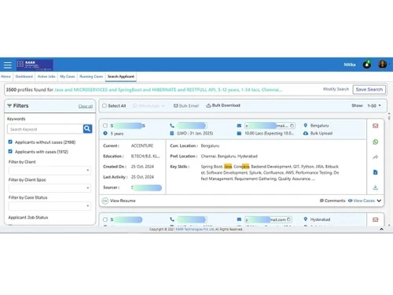The height and width of the screenshot is (295, 393).
Task: Uncheck Applicants without cases (2188)
Action: click(x=10, y=142)
